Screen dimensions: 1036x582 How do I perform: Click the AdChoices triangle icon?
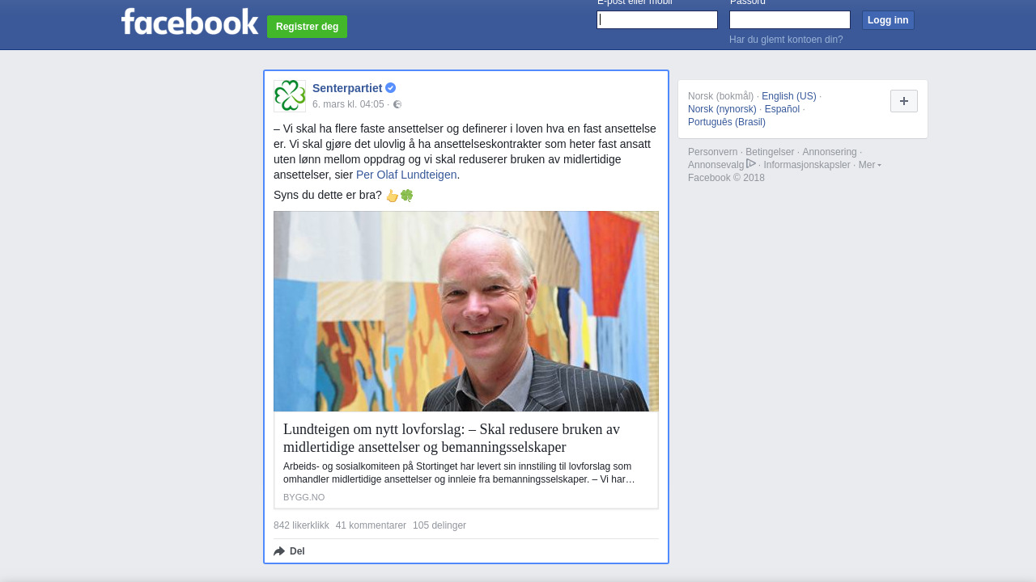751,163
